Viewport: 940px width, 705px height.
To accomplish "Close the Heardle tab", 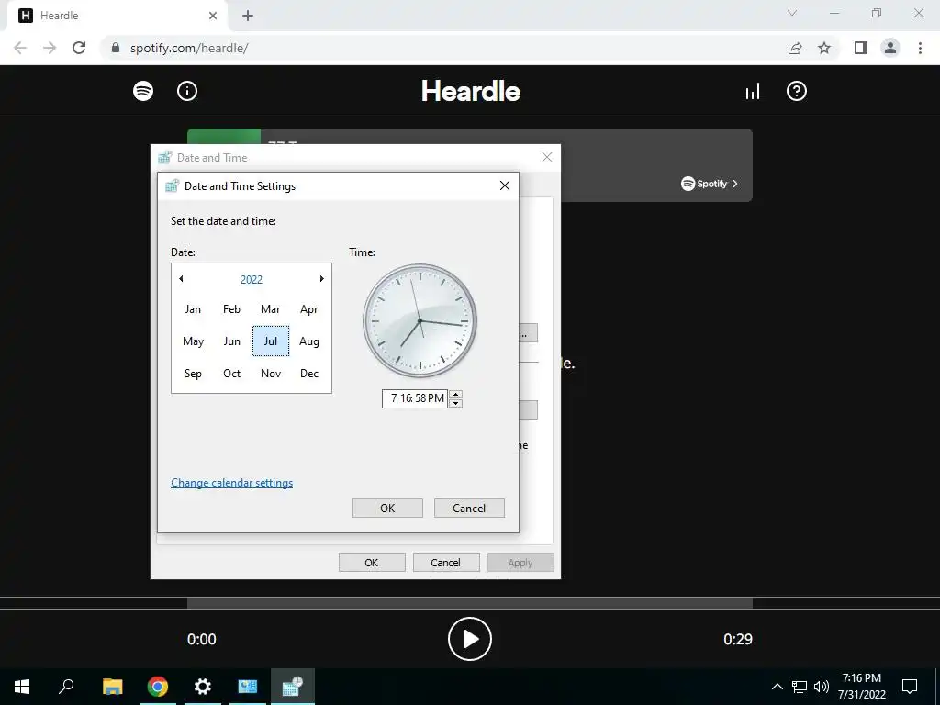I will click(213, 16).
